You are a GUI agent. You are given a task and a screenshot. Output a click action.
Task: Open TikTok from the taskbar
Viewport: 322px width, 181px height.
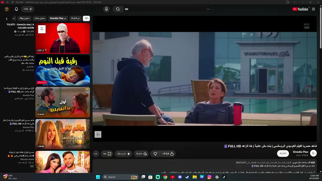tap(224, 177)
